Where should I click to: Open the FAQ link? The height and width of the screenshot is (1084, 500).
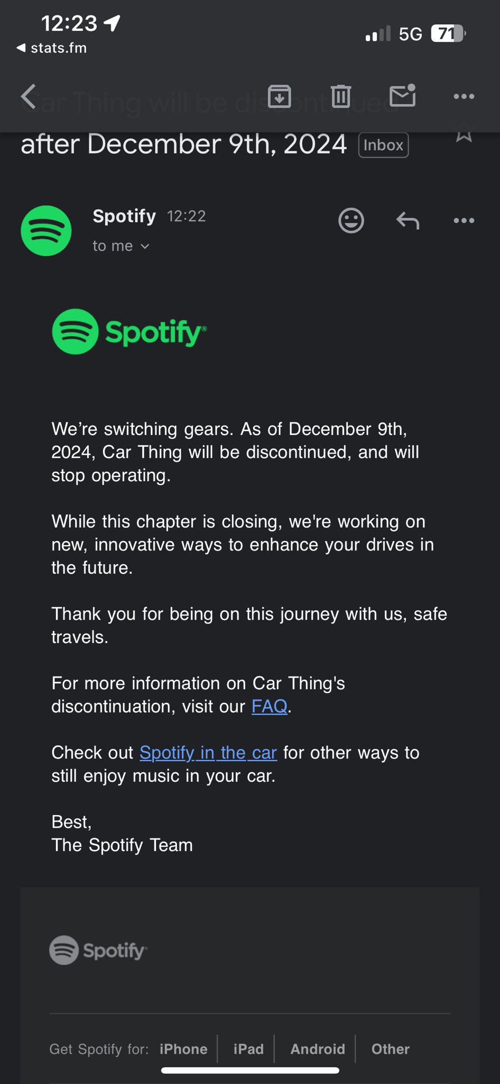click(269, 706)
